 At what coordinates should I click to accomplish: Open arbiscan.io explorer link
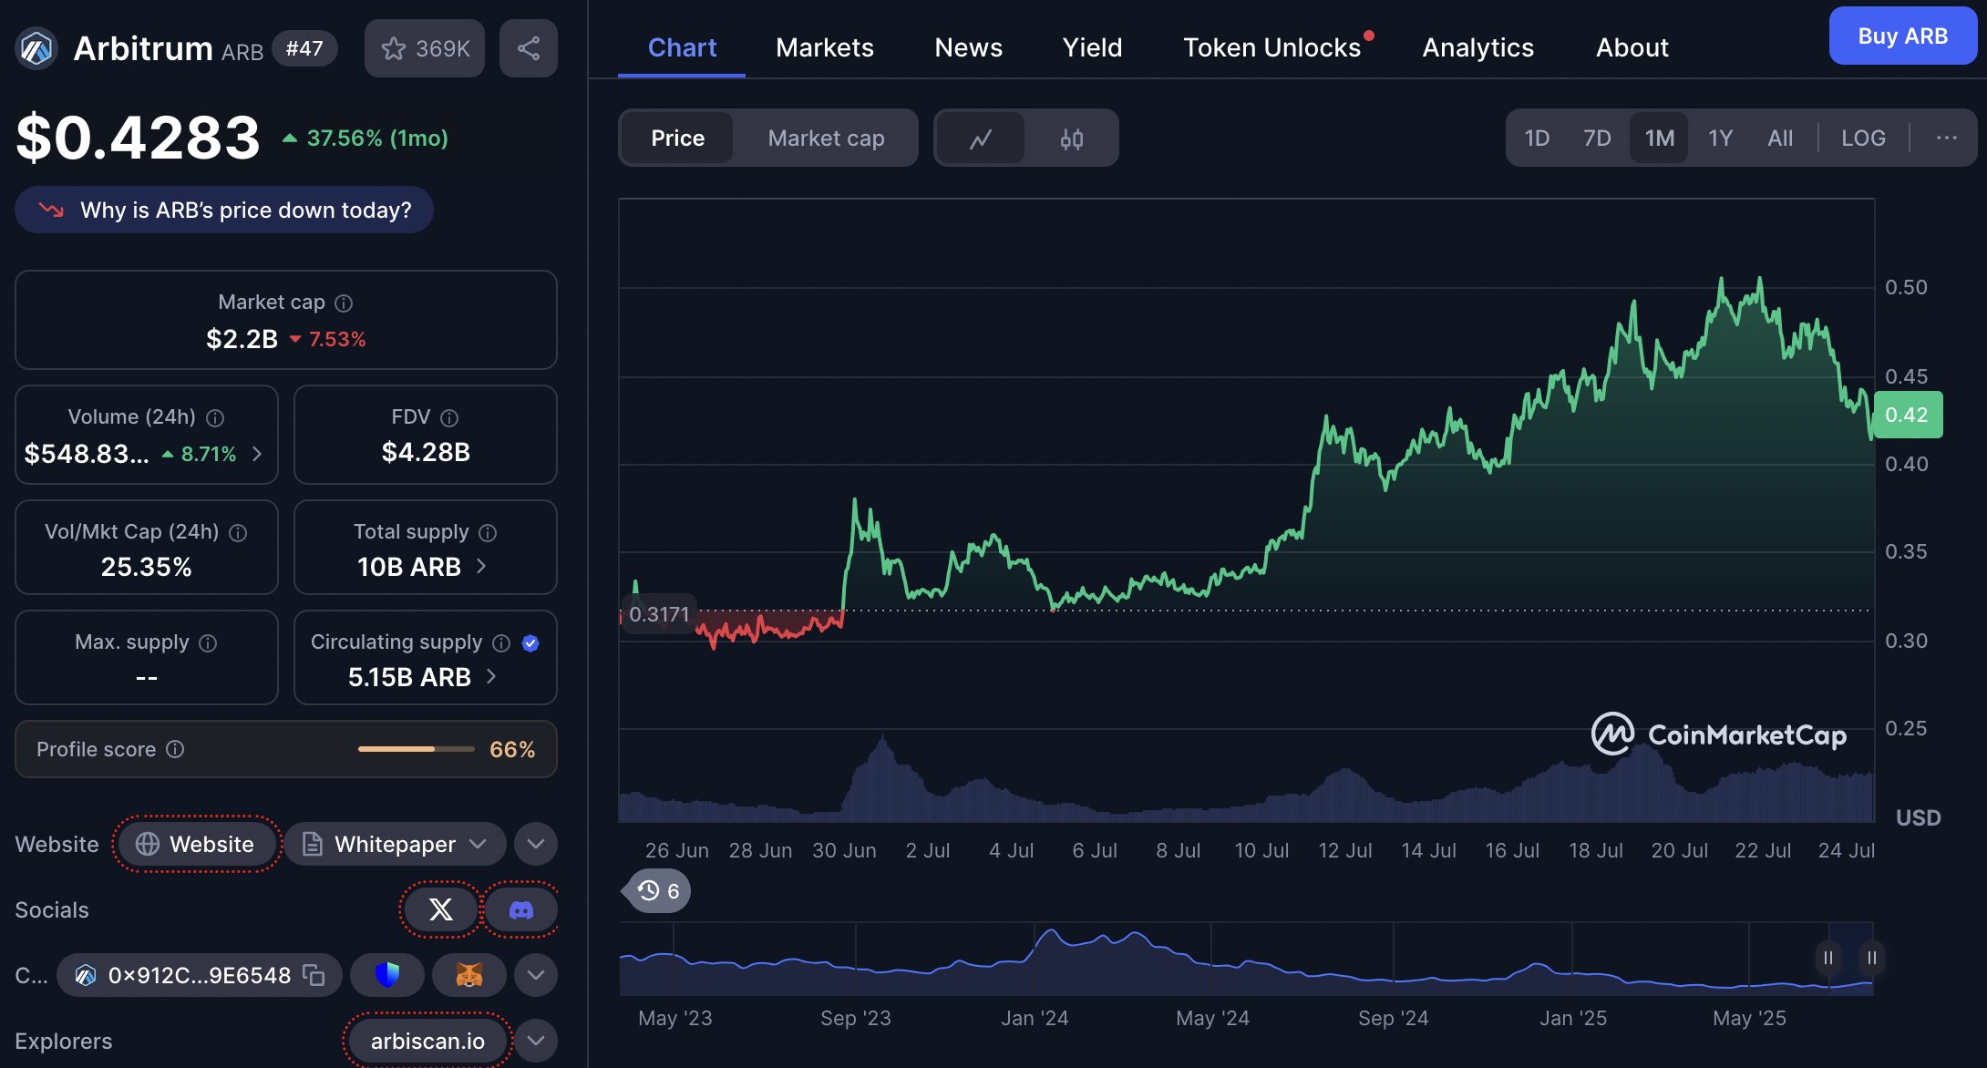427,1041
